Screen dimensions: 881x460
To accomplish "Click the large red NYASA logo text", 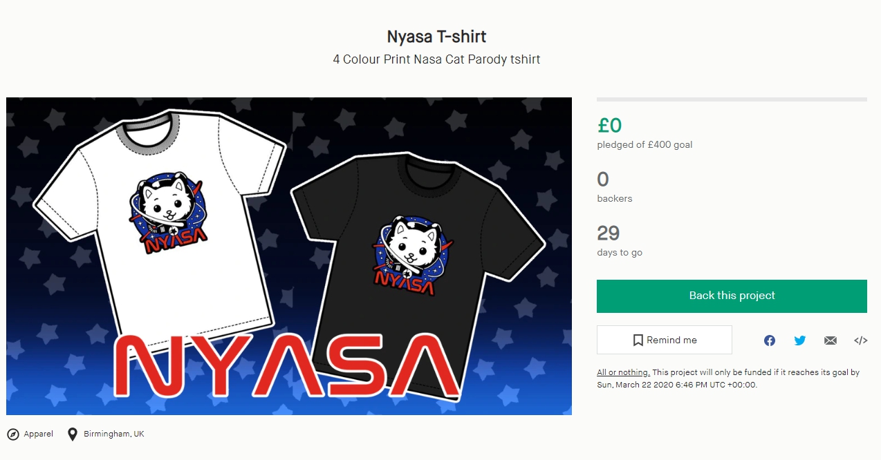I will tap(285, 366).
